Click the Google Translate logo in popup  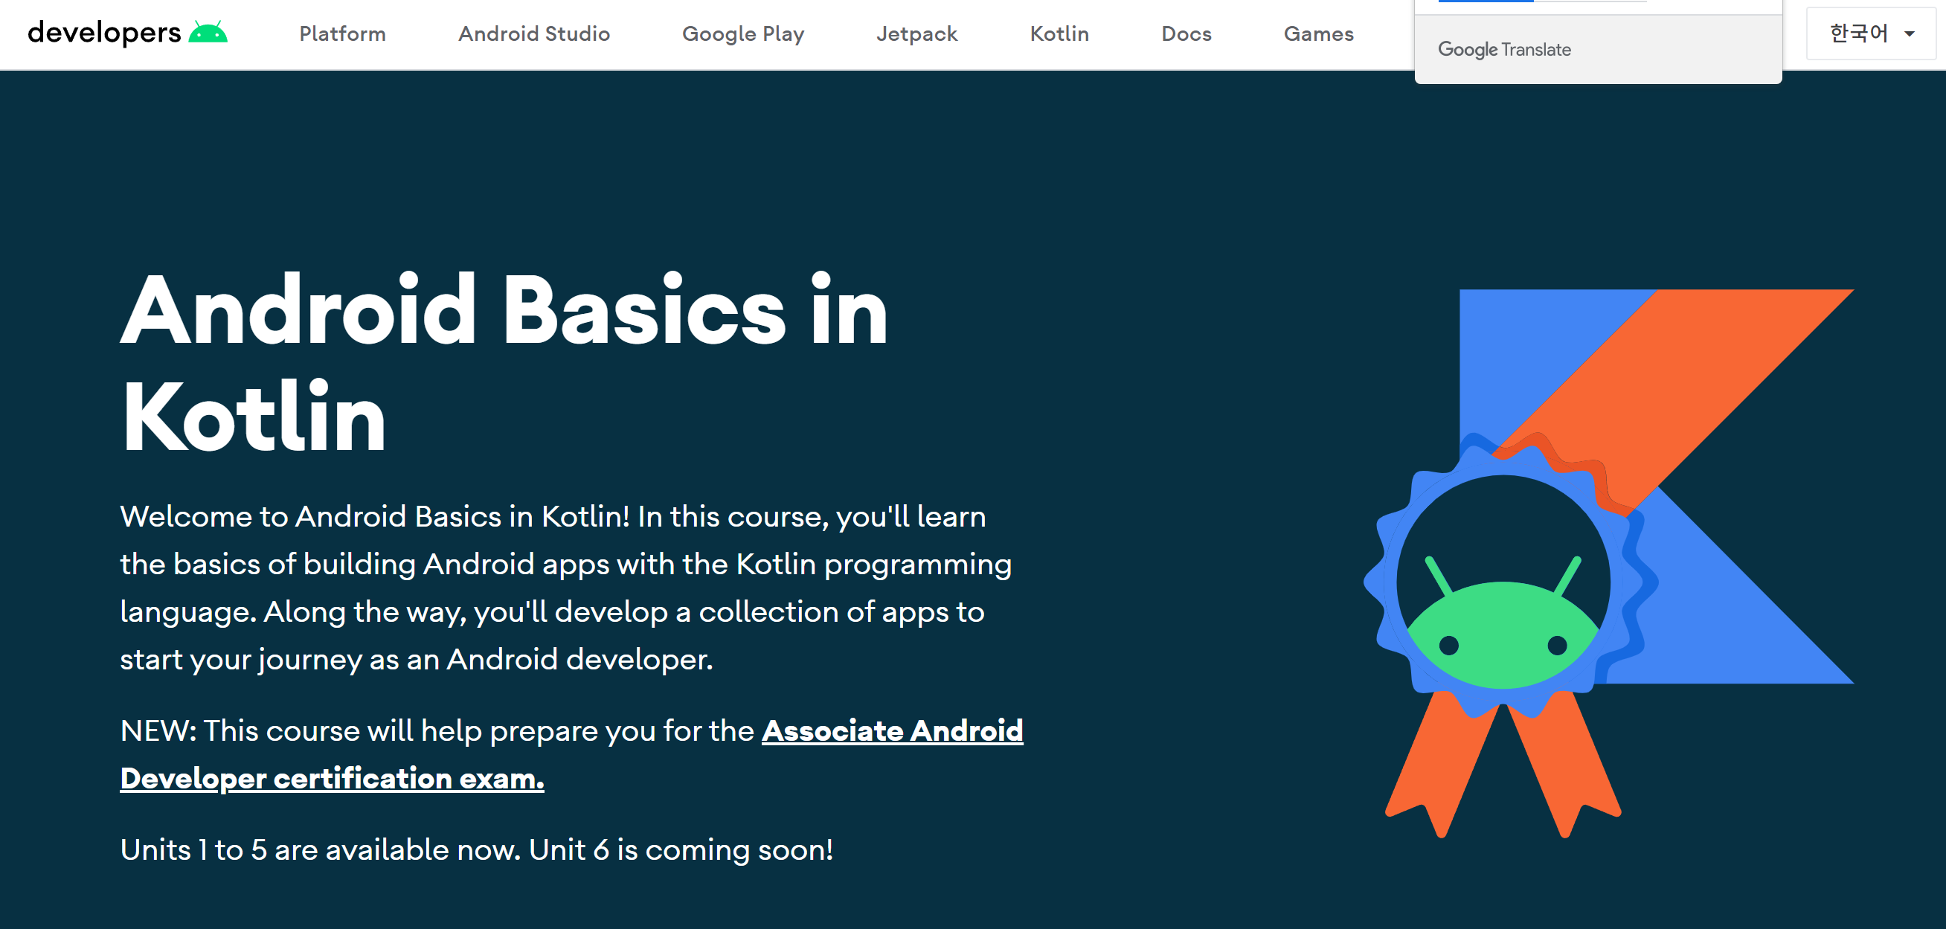point(1503,50)
